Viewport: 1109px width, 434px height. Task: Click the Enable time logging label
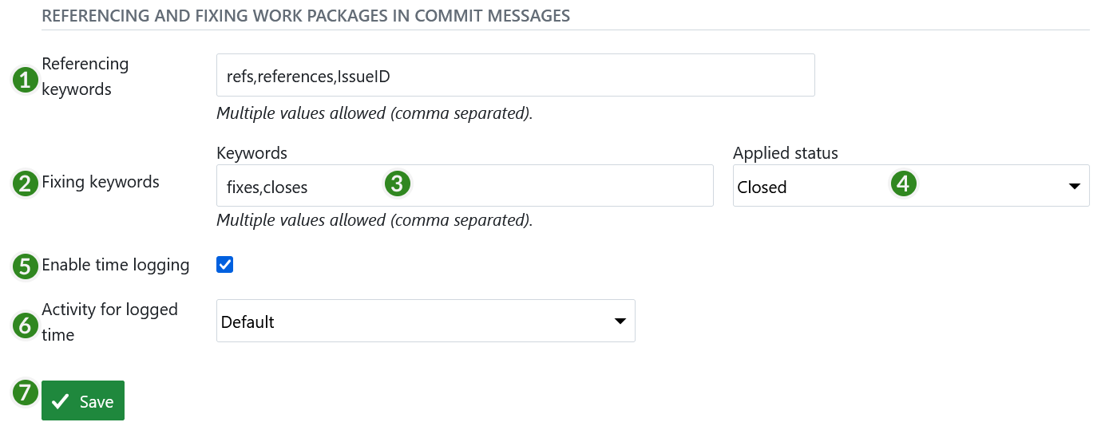[116, 265]
